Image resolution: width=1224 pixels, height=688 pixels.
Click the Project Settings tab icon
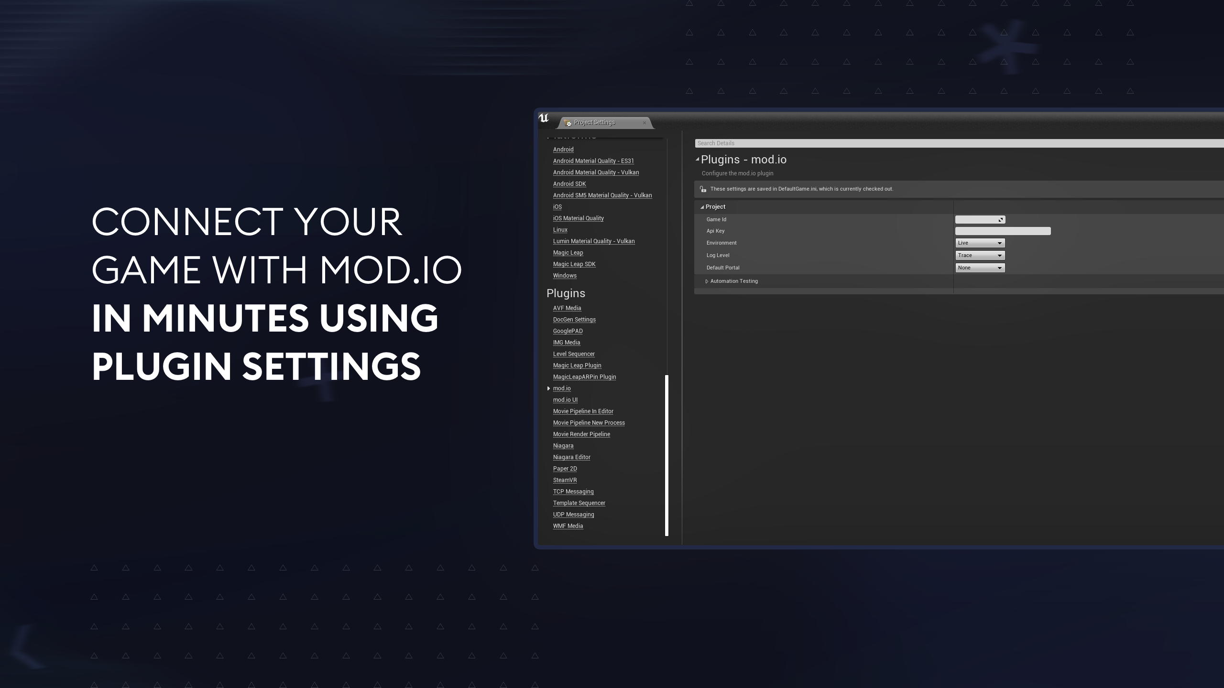(x=568, y=123)
